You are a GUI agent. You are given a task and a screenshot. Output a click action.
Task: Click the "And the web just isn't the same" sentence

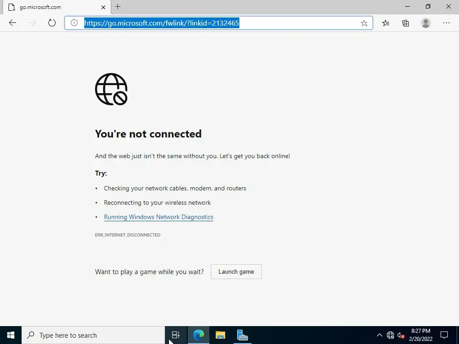[x=193, y=156]
